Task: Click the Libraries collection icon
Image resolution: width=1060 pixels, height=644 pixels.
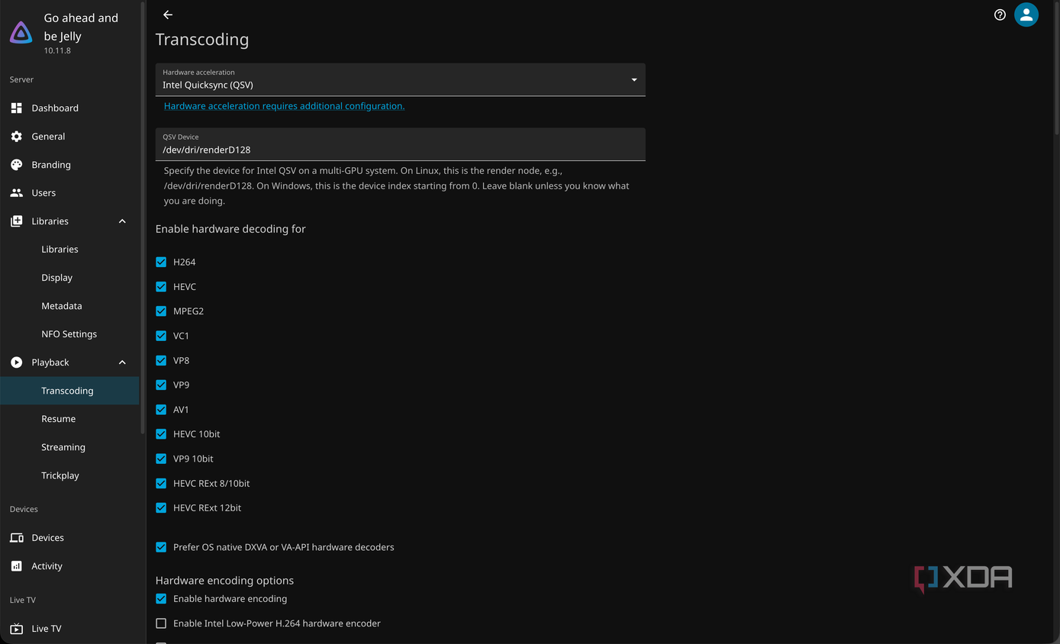Action: tap(16, 221)
